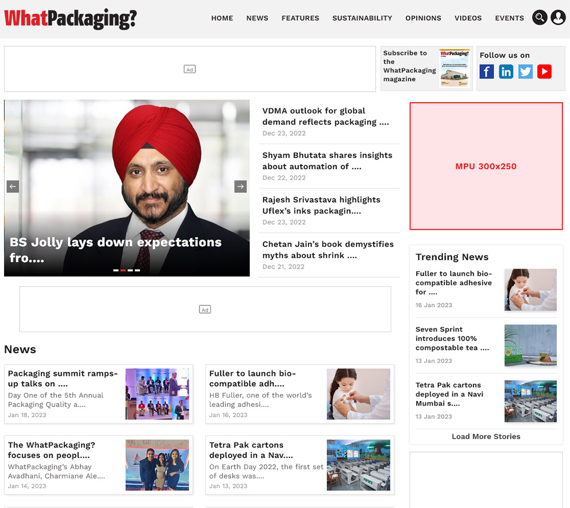Open WhatPackaging team photo thumbnail
Image resolution: width=570 pixels, height=508 pixels.
[x=157, y=465]
